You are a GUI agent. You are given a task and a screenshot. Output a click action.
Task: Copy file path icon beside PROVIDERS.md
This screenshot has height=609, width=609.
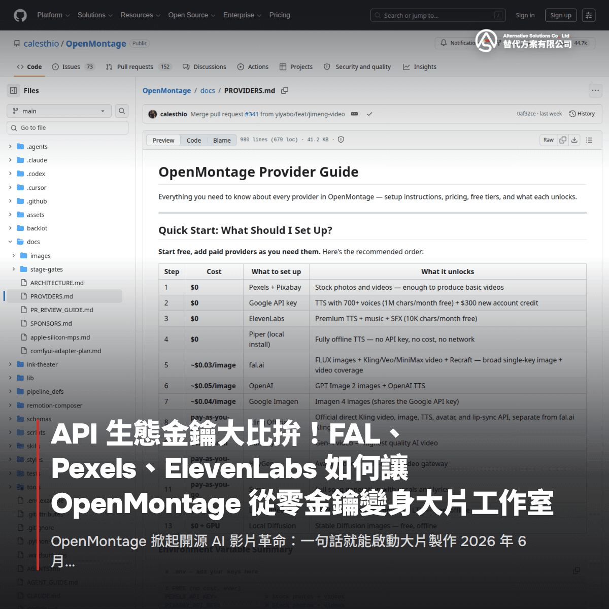point(285,91)
